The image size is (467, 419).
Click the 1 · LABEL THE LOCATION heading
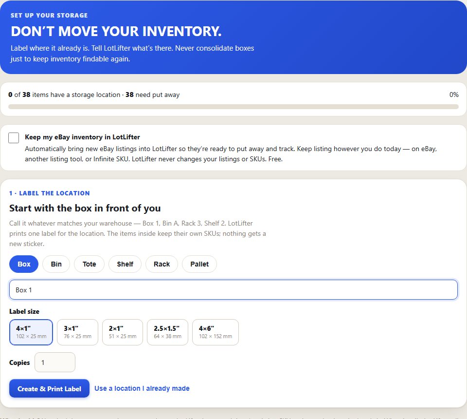(50, 193)
